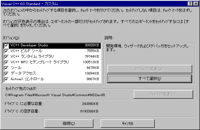The image size is (200, 130).
Task: Click the 243980KB required space value
Action: (x=90, y=104)
